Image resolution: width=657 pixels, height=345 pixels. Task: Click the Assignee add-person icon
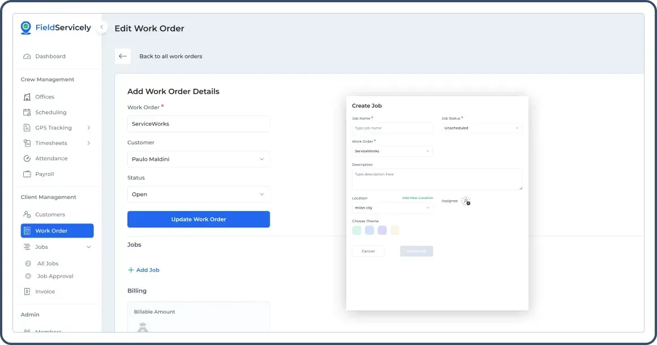point(466,201)
